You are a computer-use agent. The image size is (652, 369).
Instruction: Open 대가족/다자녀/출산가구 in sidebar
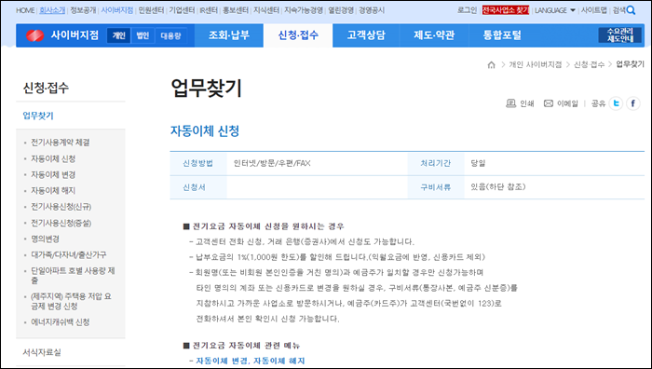pos(69,254)
